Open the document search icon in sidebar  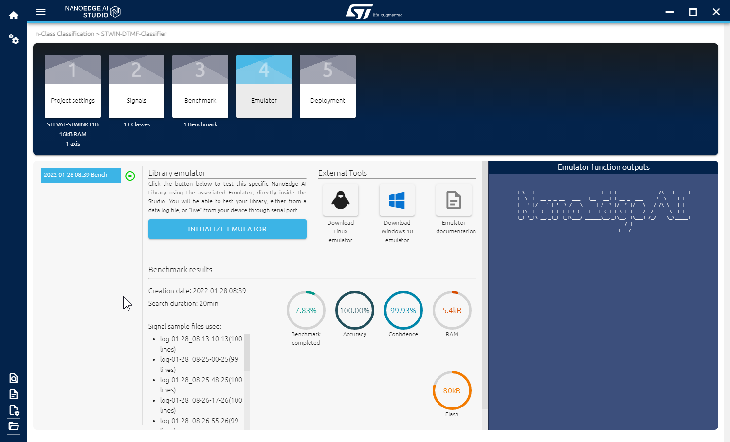pyautogui.click(x=14, y=378)
